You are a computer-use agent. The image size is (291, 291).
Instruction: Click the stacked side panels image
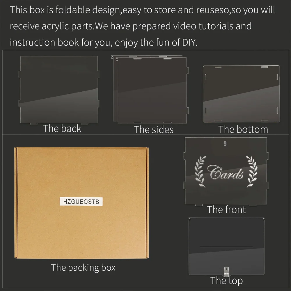(x=150, y=89)
